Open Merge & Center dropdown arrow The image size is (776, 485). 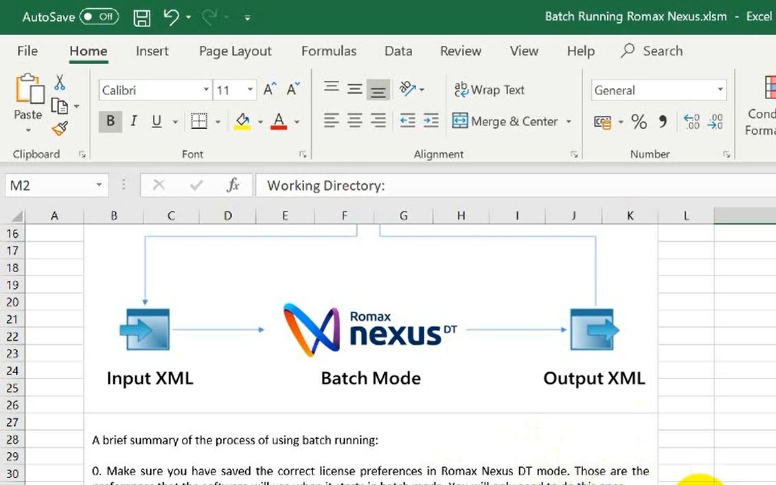(569, 122)
